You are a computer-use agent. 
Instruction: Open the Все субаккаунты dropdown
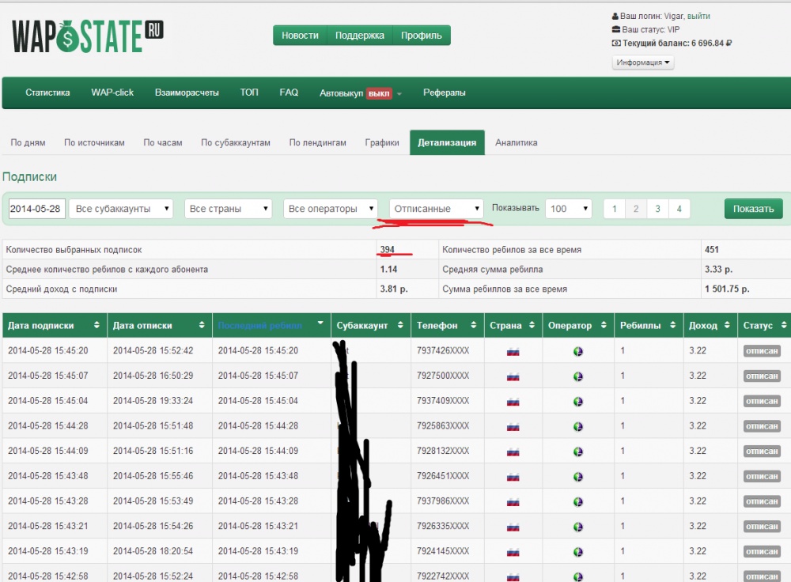pos(122,209)
